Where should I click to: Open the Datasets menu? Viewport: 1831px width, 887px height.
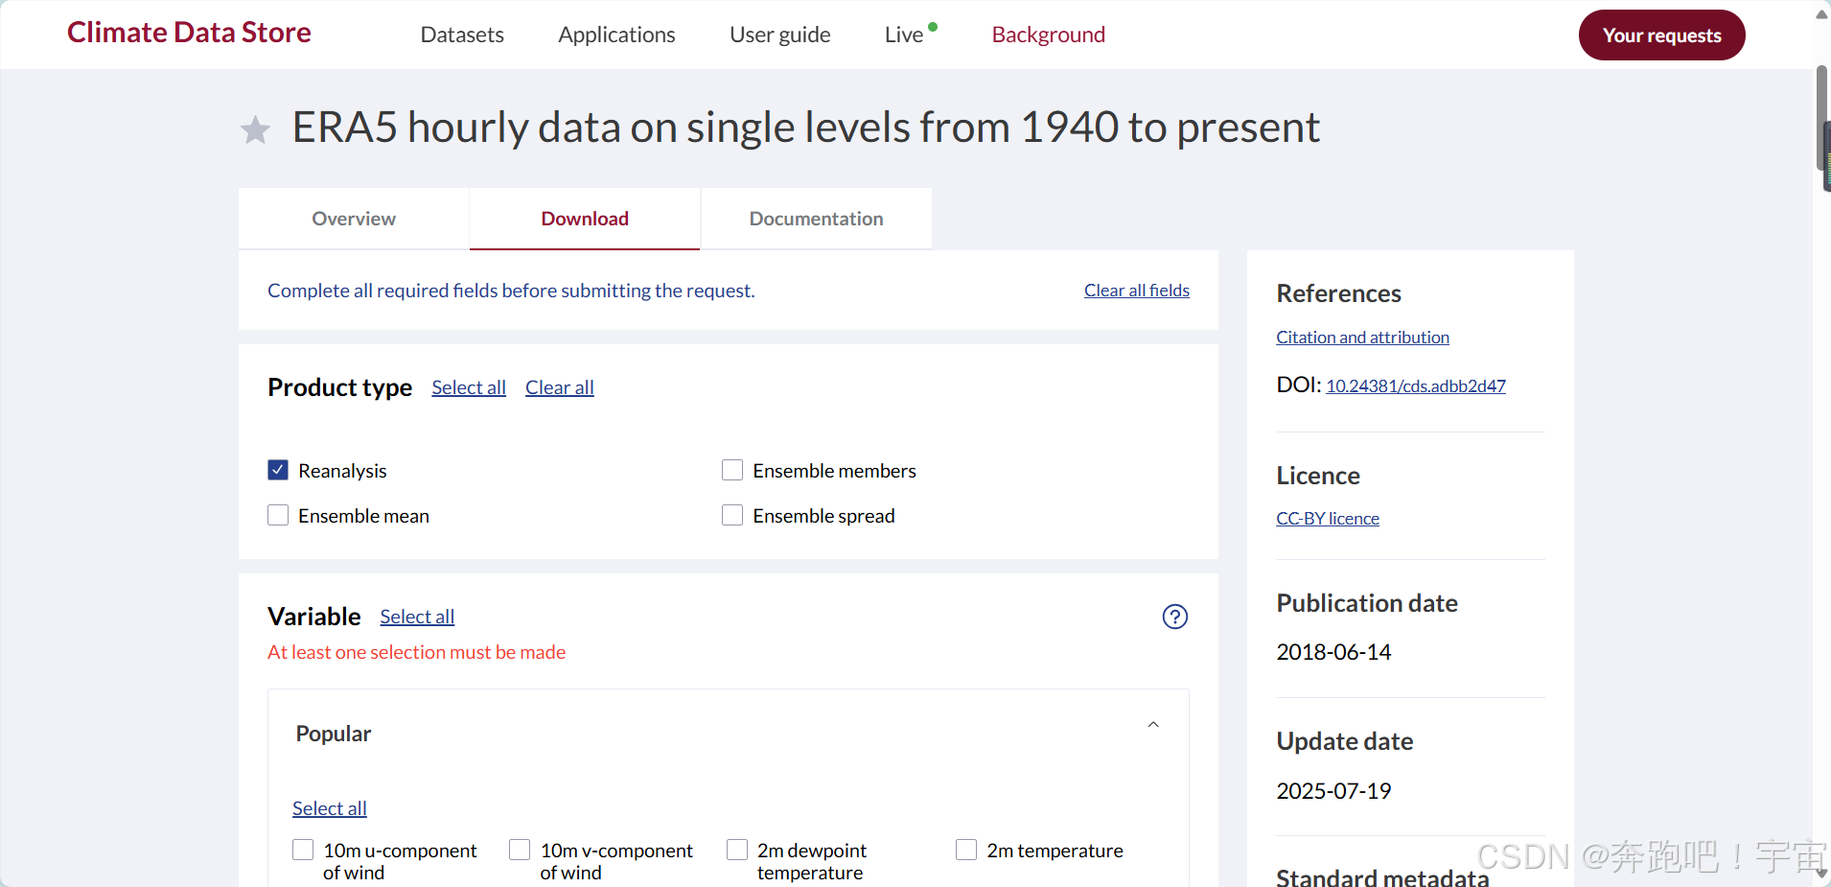(461, 35)
